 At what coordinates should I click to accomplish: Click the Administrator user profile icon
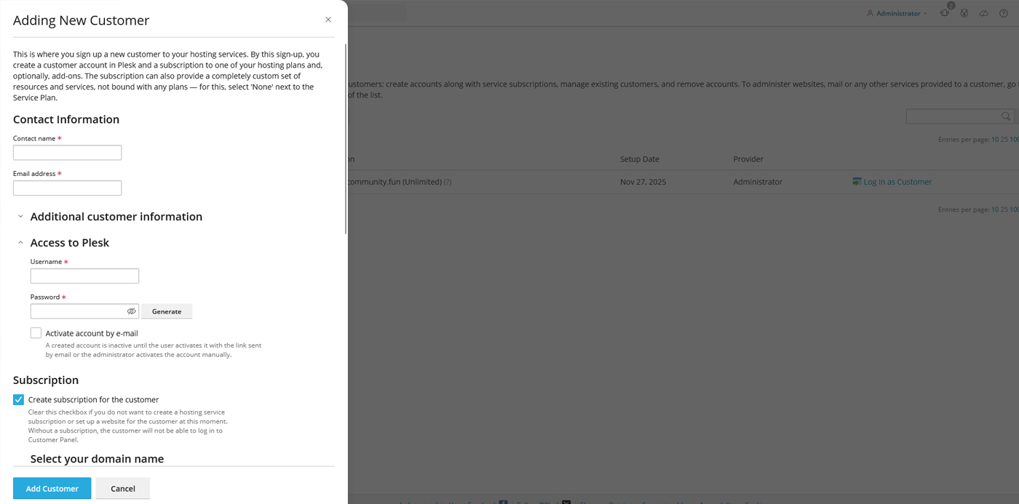click(870, 13)
